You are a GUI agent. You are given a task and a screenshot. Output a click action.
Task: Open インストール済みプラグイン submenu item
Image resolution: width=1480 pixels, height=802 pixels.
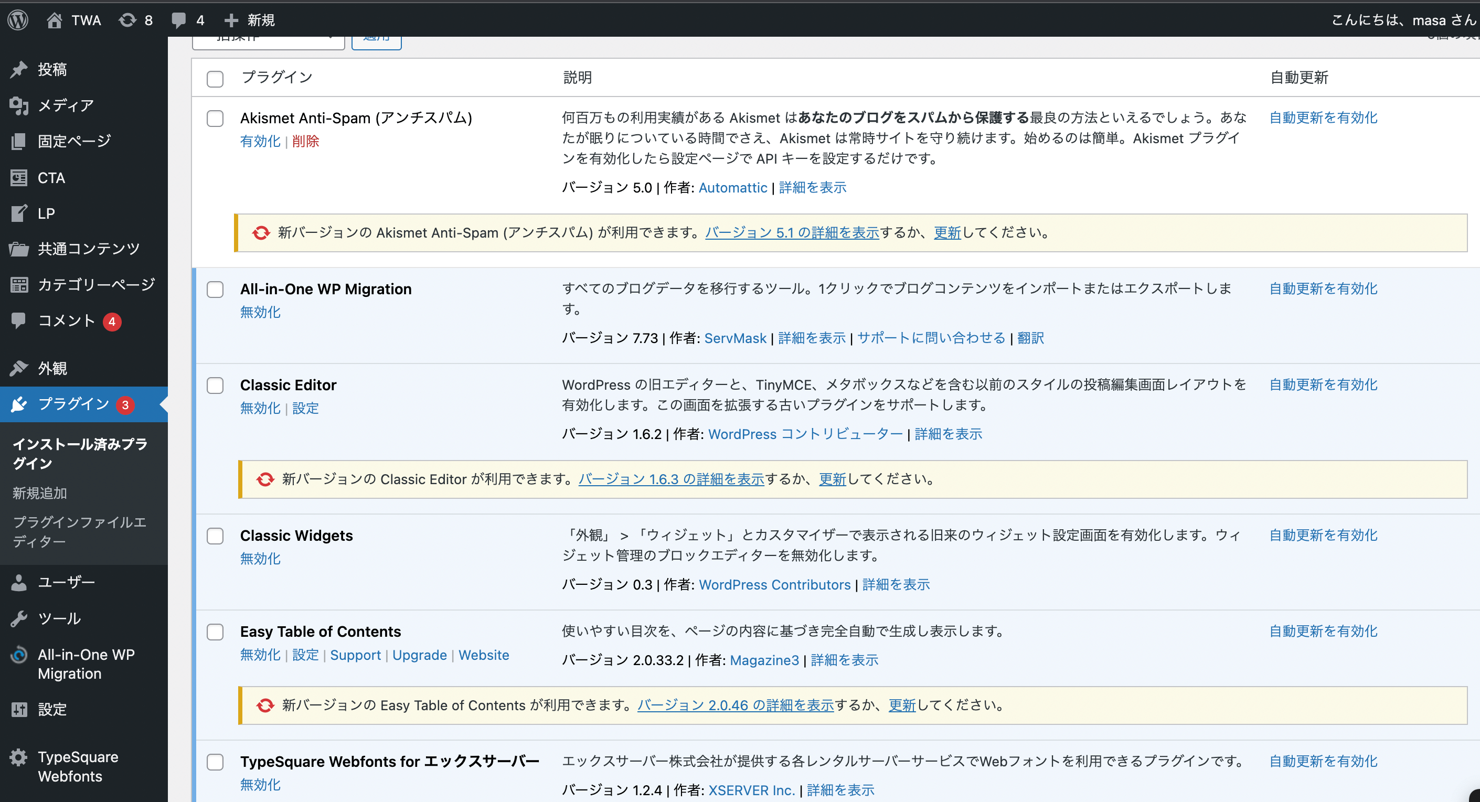click(x=80, y=453)
